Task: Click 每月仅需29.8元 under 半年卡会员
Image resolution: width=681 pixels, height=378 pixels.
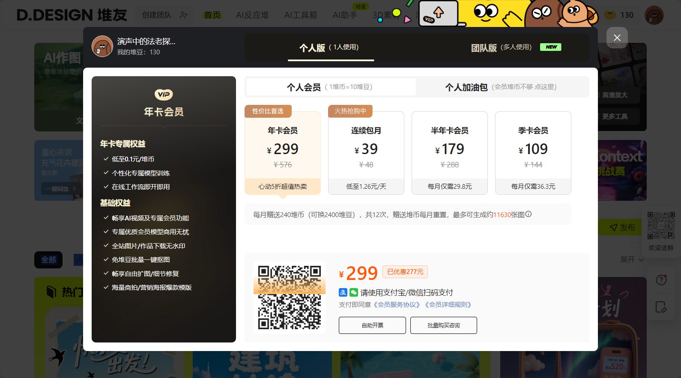Action: pyautogui.click(x=450, y=186)
